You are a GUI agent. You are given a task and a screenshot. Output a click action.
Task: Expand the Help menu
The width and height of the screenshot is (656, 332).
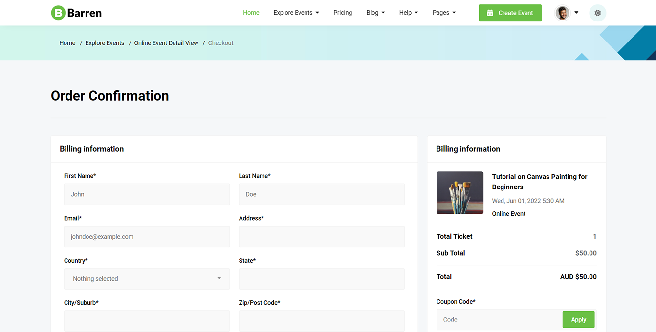(408, 13)
